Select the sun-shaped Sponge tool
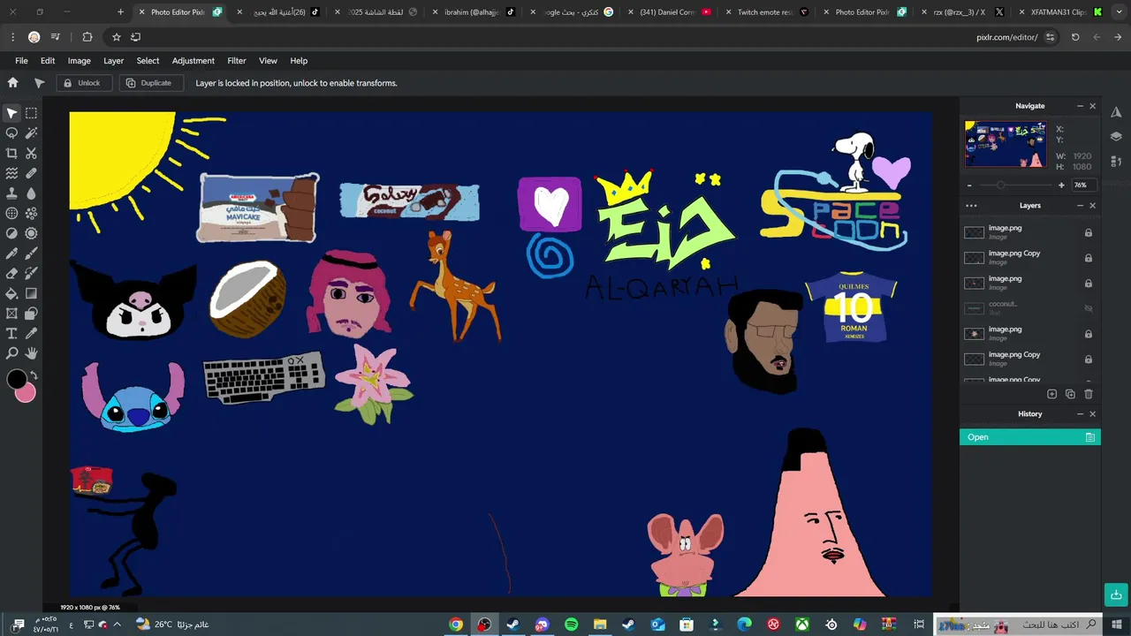This screenshot has height=636, width=1131. coord(31,233)
